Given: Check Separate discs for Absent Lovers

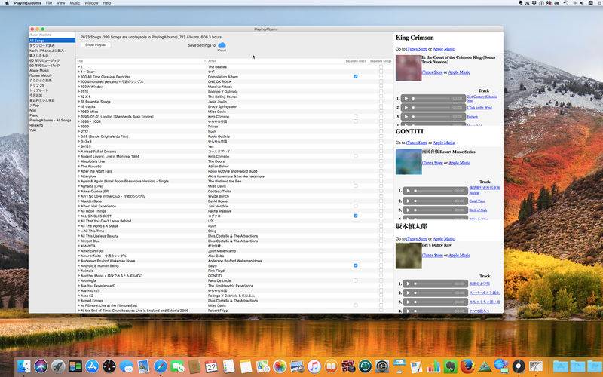Looking at the screenshot, I should coord(355,156).
